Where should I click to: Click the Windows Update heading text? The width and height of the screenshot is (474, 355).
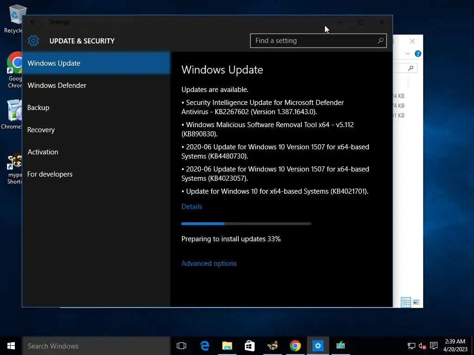pos(222,70)
